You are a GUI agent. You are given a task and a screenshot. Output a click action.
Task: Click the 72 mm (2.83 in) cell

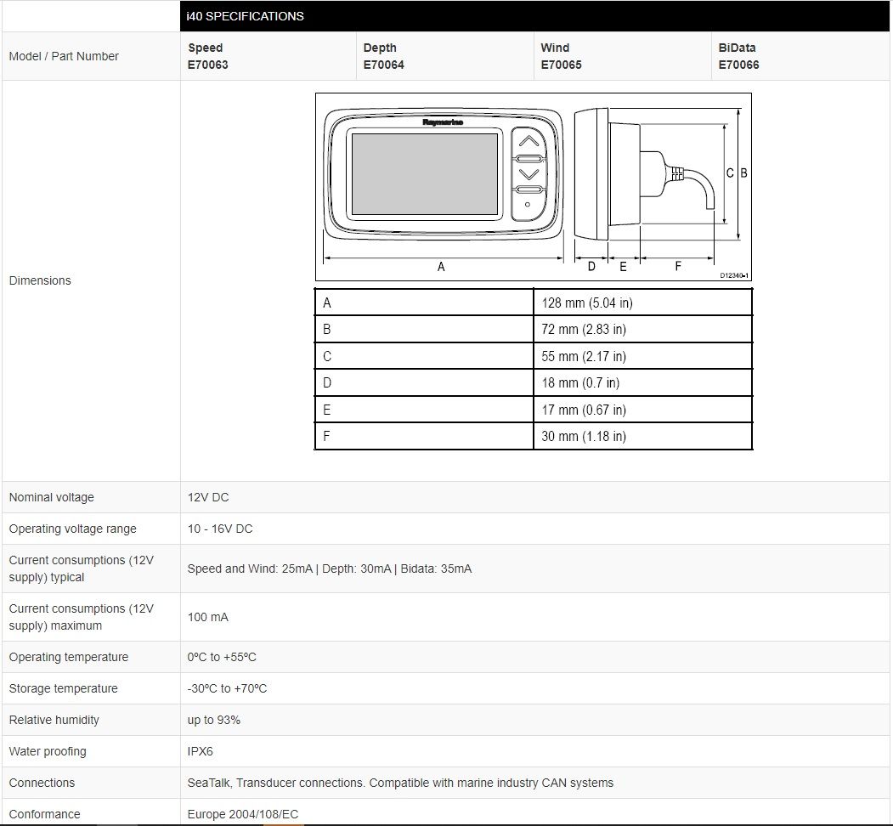584,329
